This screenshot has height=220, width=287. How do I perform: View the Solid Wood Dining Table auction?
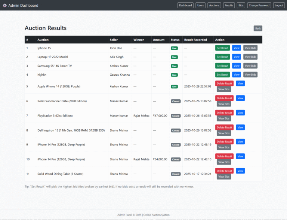[x=240, y=171]
